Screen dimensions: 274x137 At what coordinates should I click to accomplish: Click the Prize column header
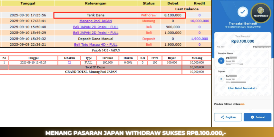(x=155, y=58)
